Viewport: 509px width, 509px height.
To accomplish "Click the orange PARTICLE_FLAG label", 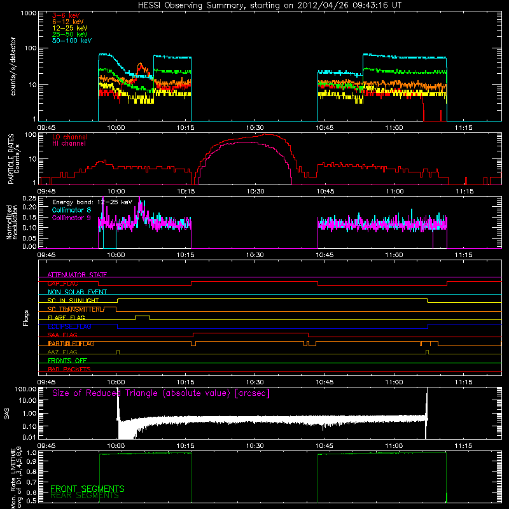I will 71,344.
